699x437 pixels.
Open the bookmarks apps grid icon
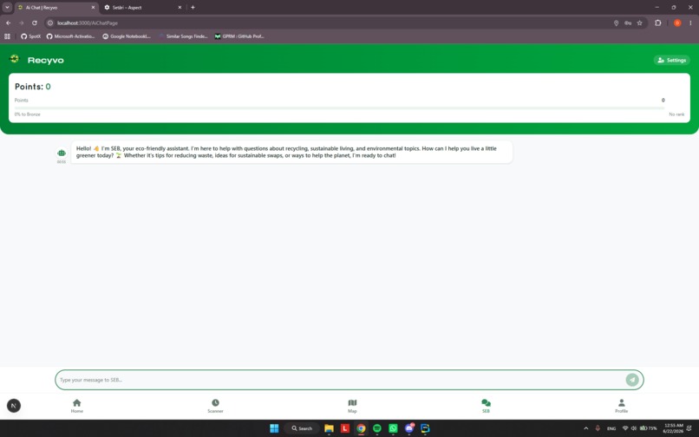pos(7,36)
